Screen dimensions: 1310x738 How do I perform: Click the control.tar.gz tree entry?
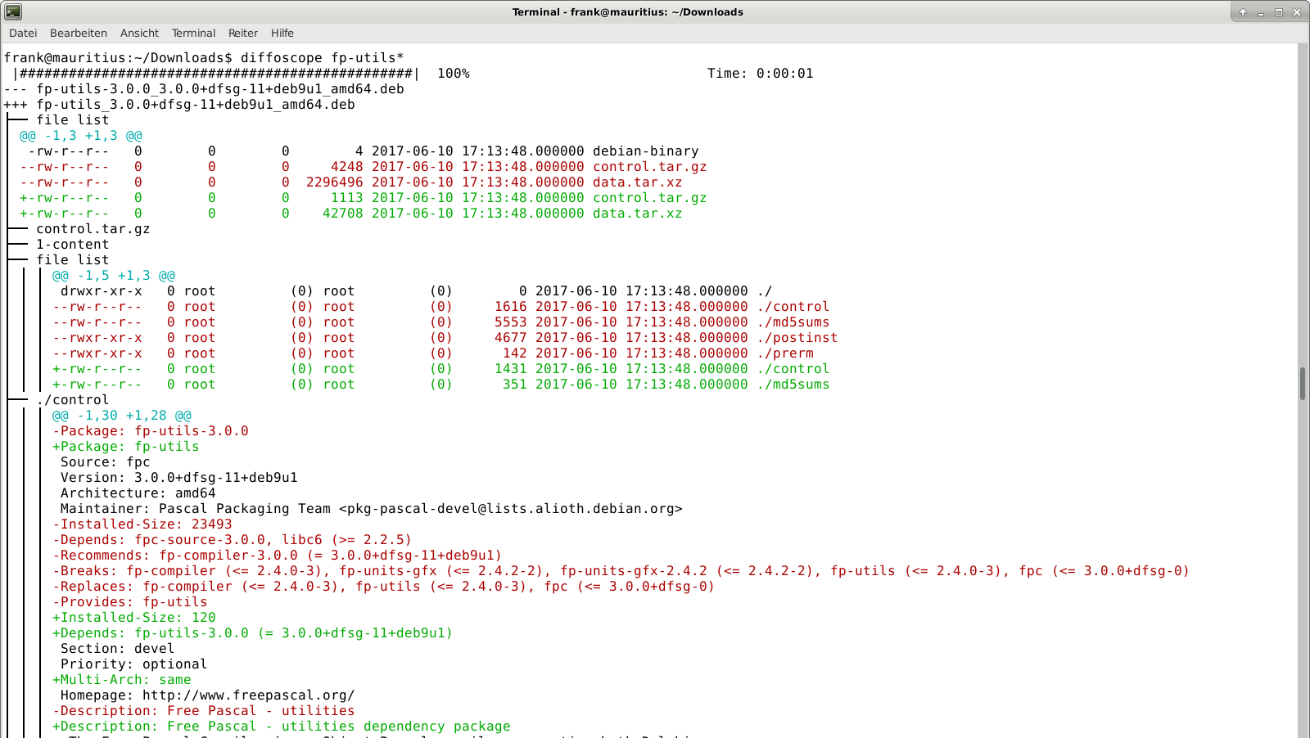pos(92,228)
